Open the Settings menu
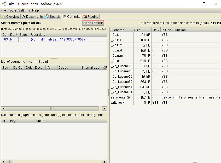Screen dimensions: 221x163 coord(24,10)
